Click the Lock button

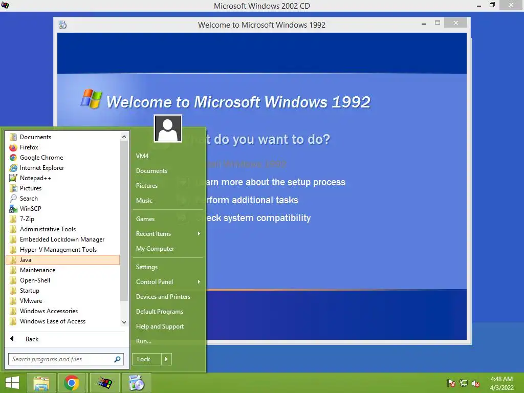147,359
